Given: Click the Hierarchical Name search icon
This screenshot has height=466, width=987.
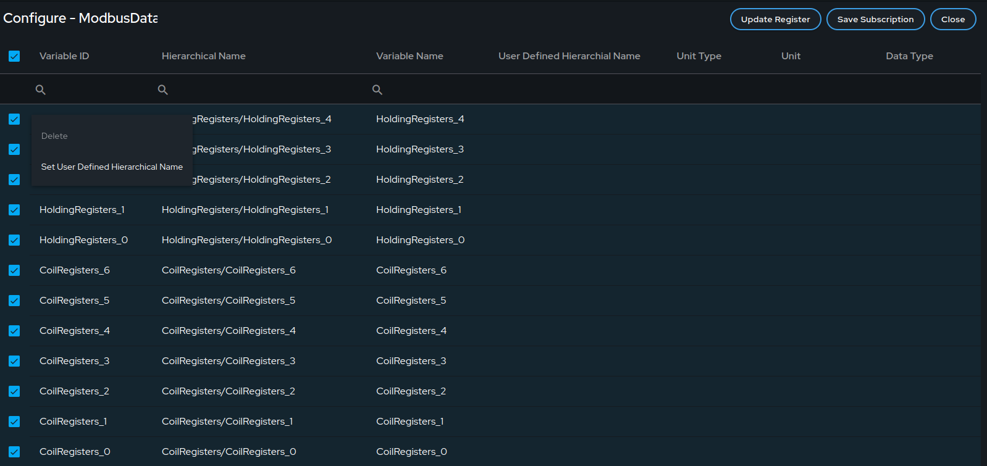Looking at the screenshot, I should pos(163,89).
